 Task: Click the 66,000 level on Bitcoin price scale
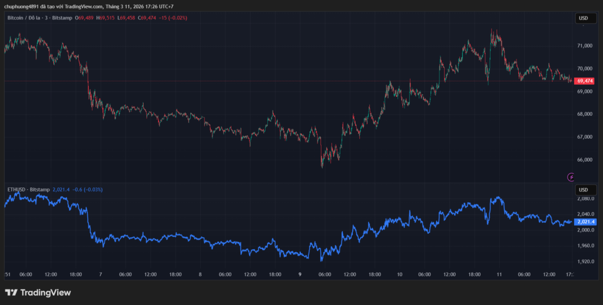coord(585,160)
